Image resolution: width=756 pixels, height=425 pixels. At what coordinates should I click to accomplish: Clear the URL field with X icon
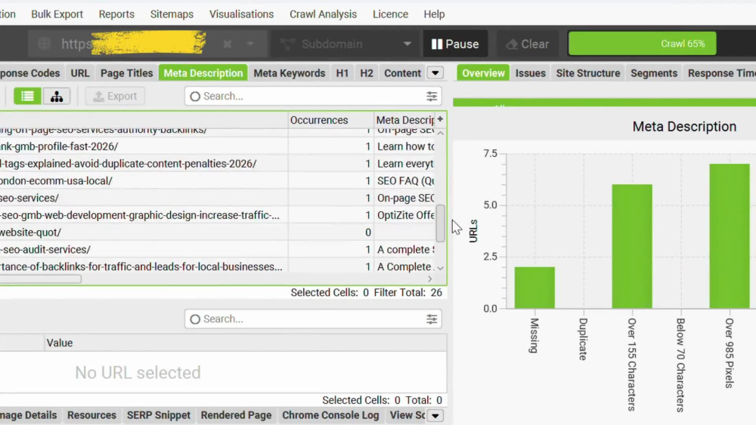coord(227,45)
